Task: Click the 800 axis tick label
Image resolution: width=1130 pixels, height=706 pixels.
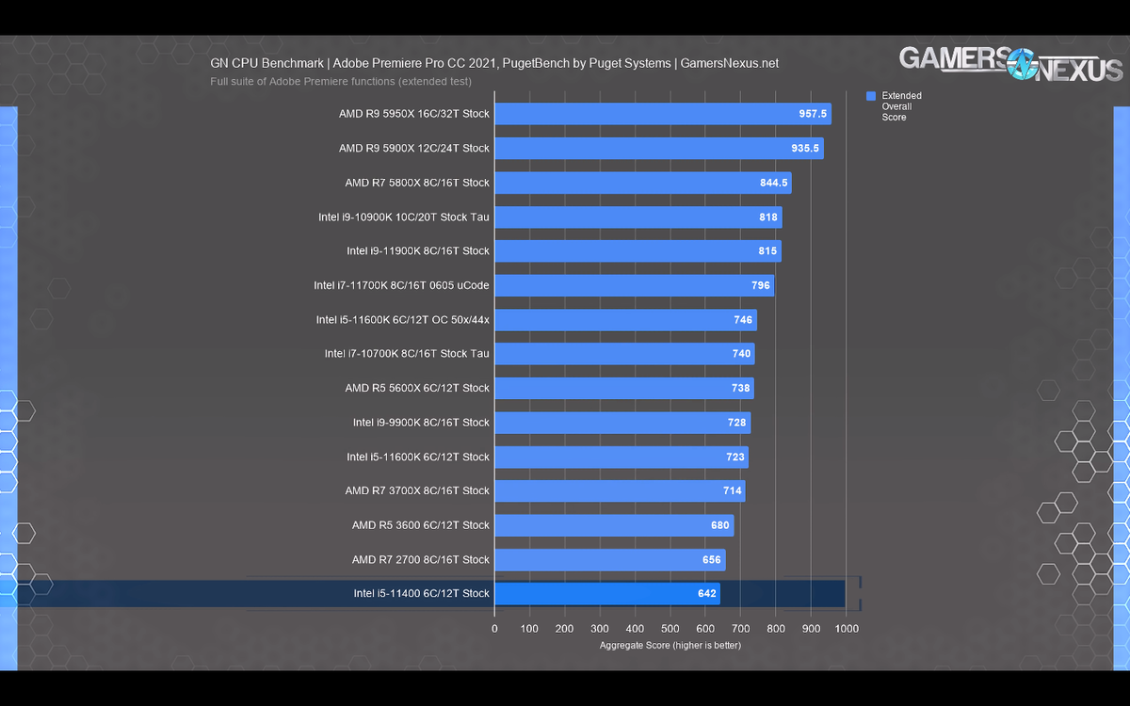Action: click(x=775, y=629)
